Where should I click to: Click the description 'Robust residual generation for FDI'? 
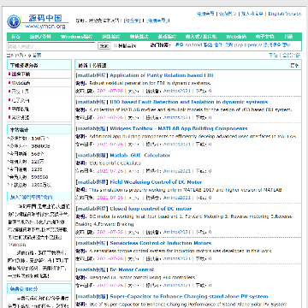150,83
